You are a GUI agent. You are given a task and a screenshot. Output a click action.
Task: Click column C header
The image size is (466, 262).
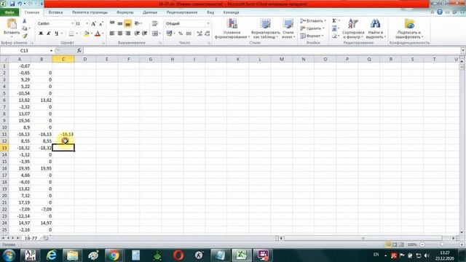(63, 60)
